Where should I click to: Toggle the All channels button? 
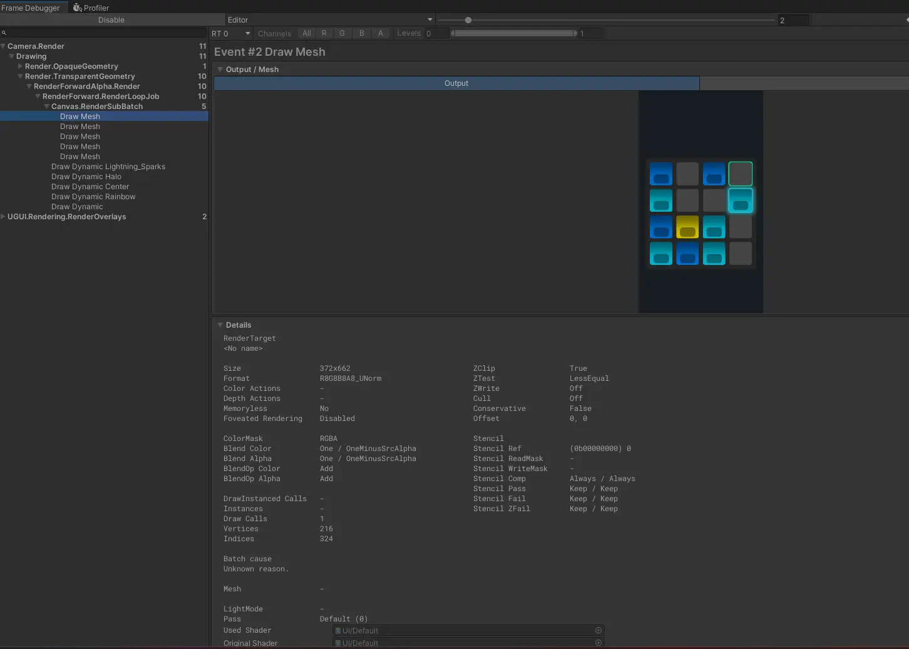click(306, 33)
